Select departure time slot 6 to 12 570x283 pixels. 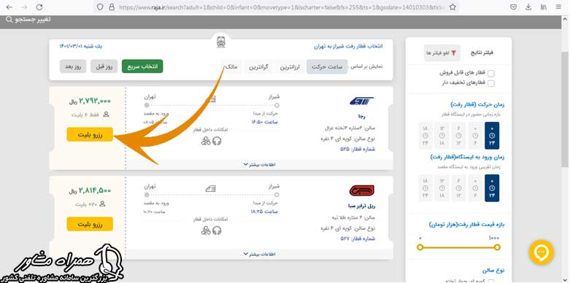[x=458, y=135]
